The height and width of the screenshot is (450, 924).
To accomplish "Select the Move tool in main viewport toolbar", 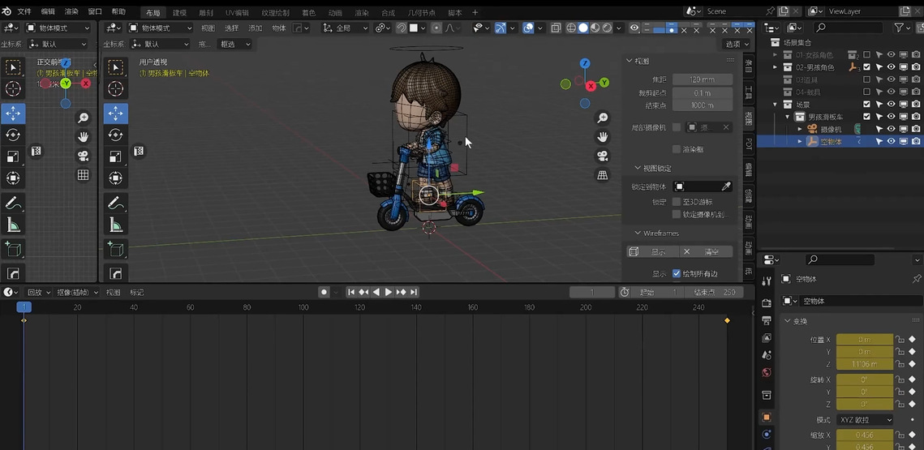I will (116, 113).
